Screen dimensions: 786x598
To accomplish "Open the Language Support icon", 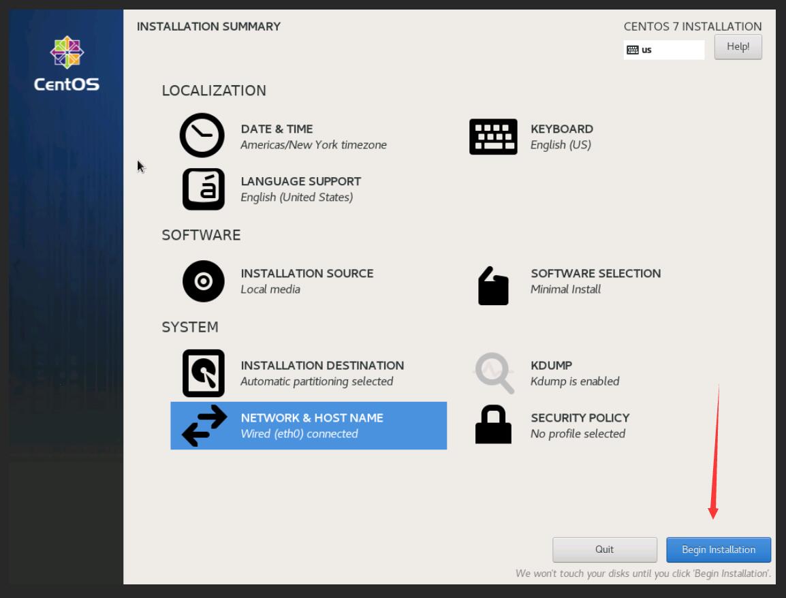I will click(x=203, y=189).
